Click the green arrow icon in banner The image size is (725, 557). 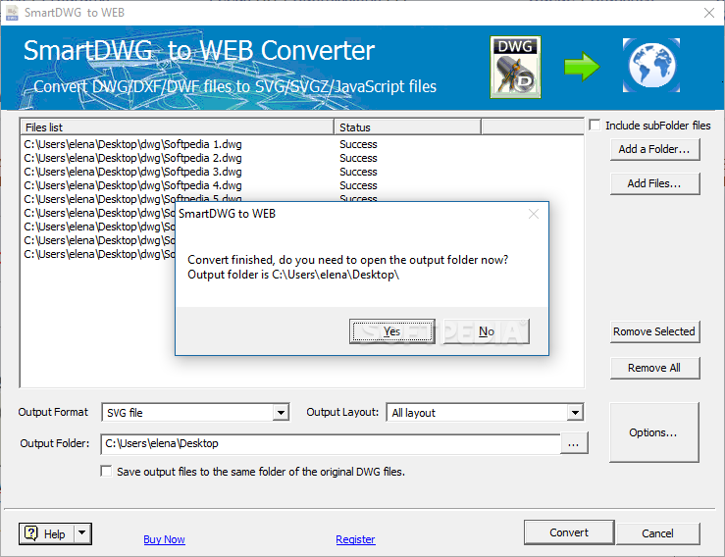582,67
